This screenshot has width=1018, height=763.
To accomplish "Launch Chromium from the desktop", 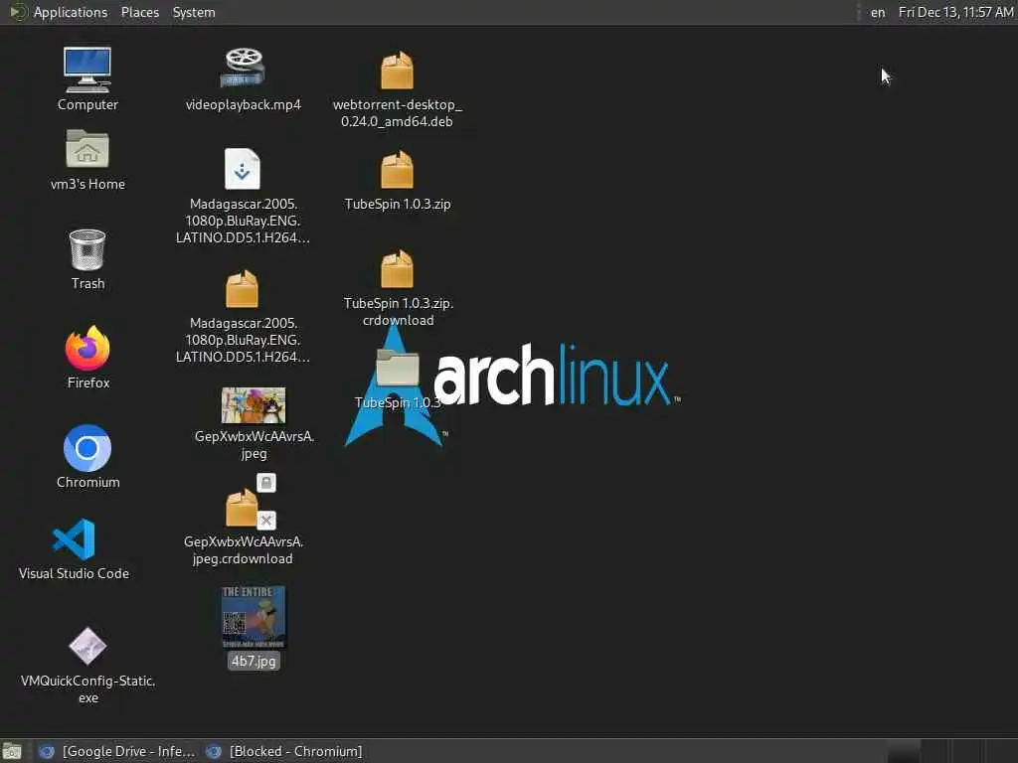I will pos(87,448).
